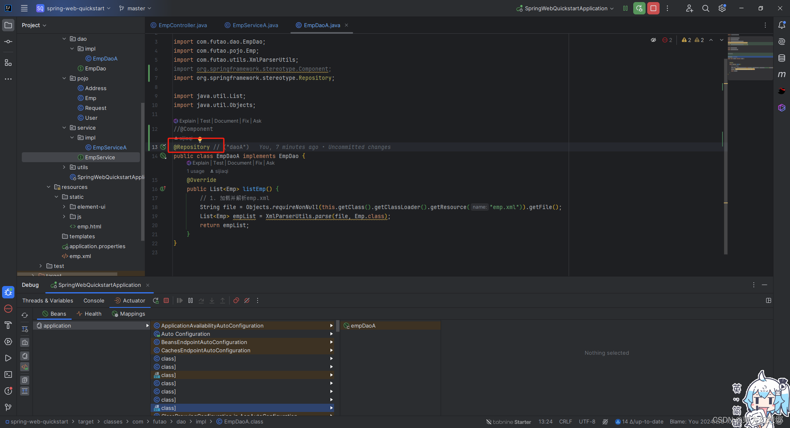This screenshot has height=428, width=790.
Task: Click the 1 usage hint
Action: pos(195,171)
